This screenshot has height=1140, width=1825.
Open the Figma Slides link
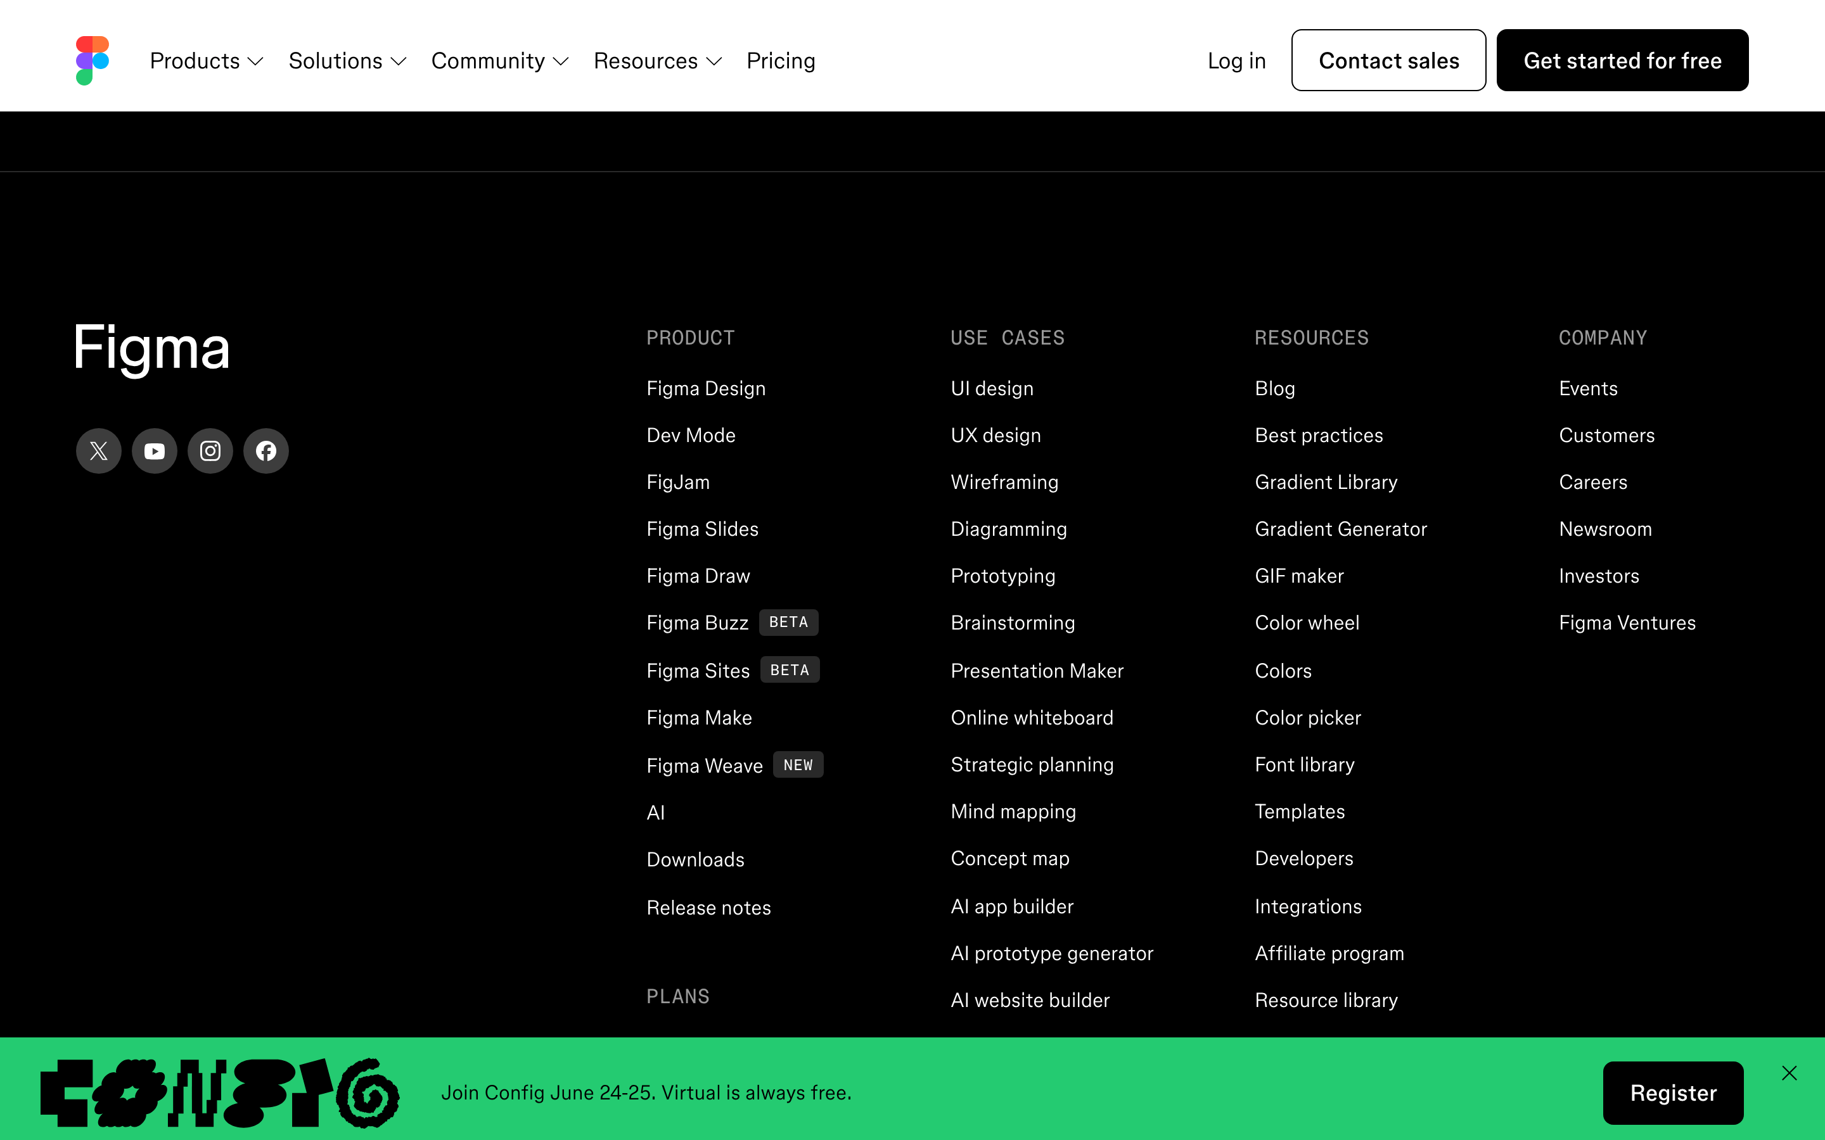click(x=702, y=529)
